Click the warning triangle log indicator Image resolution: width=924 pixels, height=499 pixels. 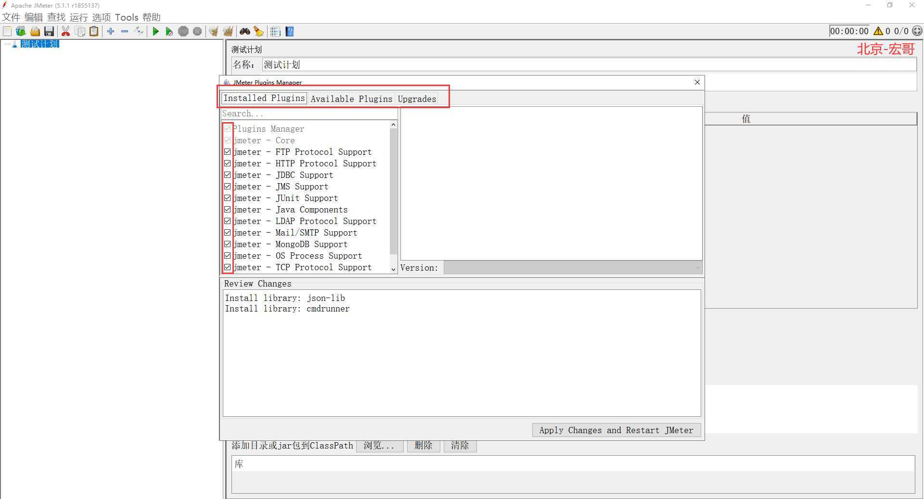(878, 31)
